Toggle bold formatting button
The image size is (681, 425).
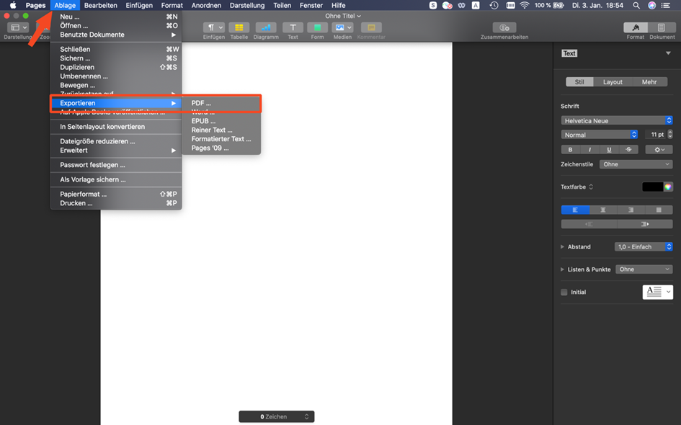click(570, 149)
